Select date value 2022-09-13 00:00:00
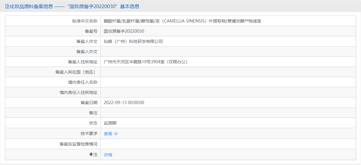Image resolution: width=361 pixels, height=165 pixels. click(x=124, y=103)
